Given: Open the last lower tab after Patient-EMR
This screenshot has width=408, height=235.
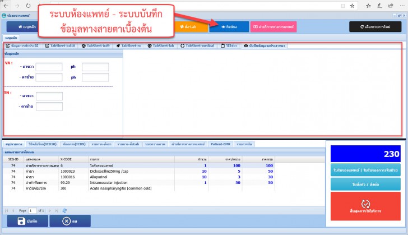Looking at the screenshot, I should 244,144.
